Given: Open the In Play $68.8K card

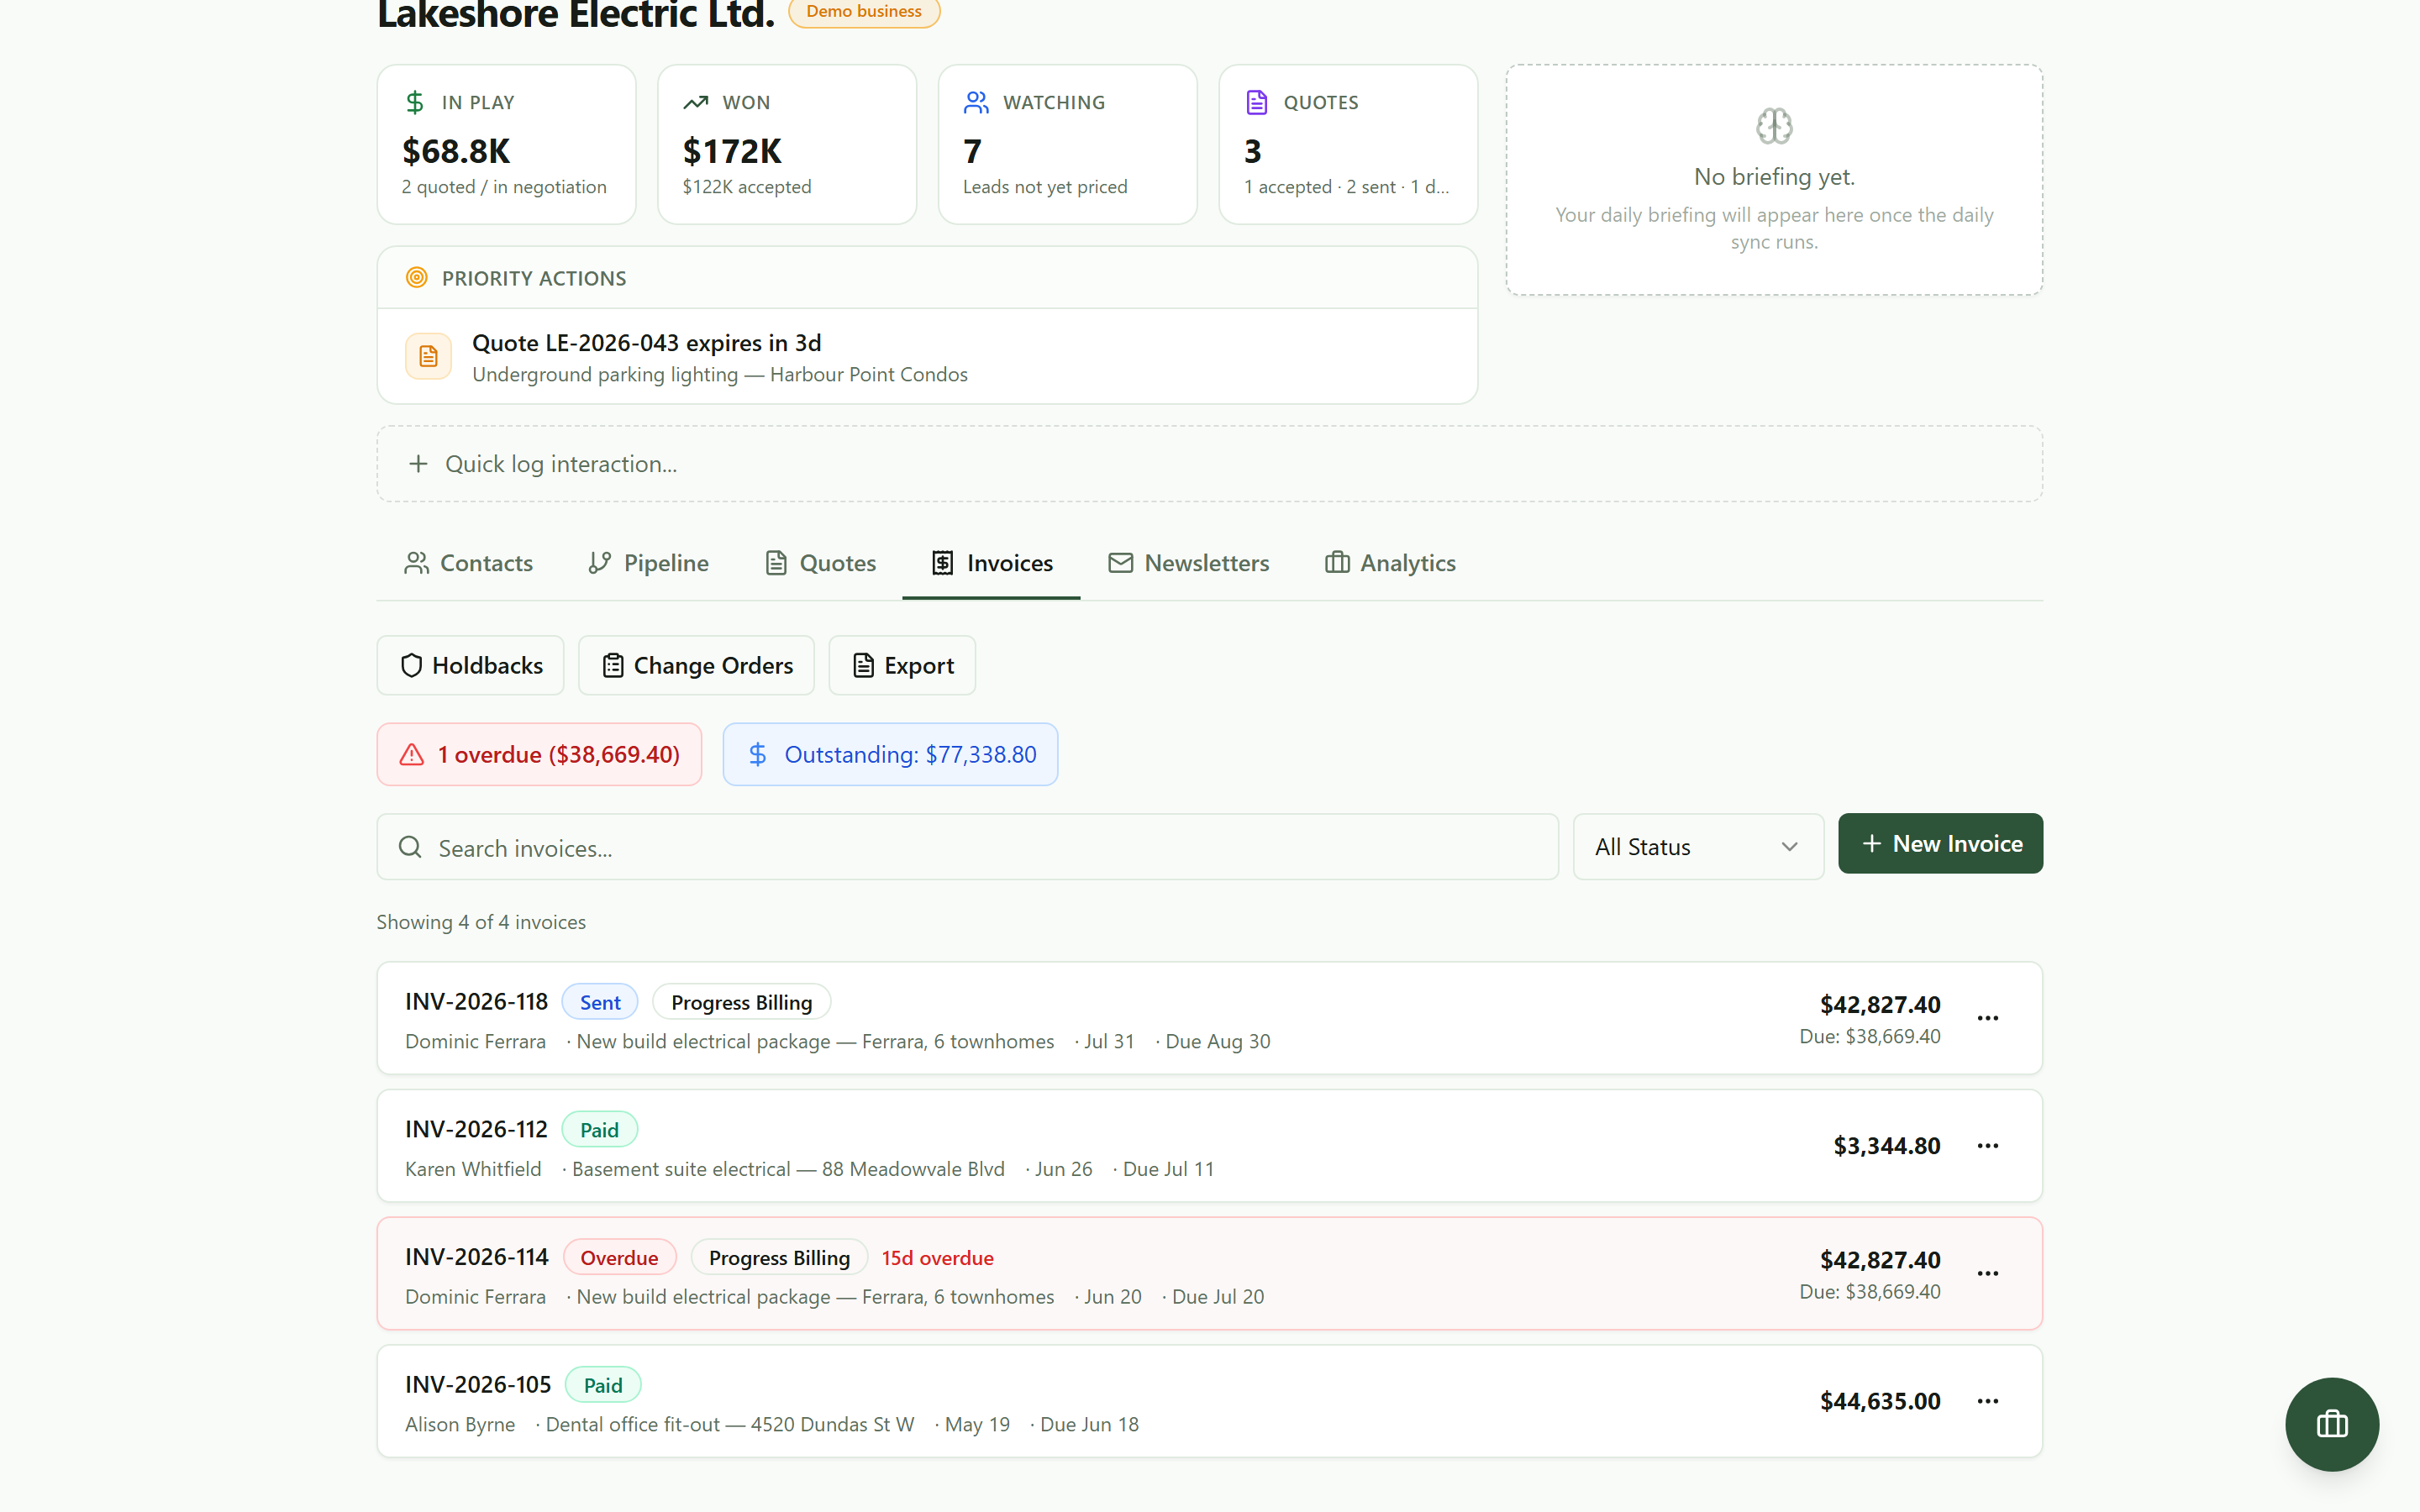Looking at the screenshot, I should [506, 145].
